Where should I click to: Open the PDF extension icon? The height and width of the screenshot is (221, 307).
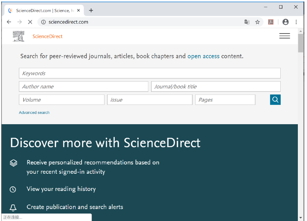[x=271, y=22]
